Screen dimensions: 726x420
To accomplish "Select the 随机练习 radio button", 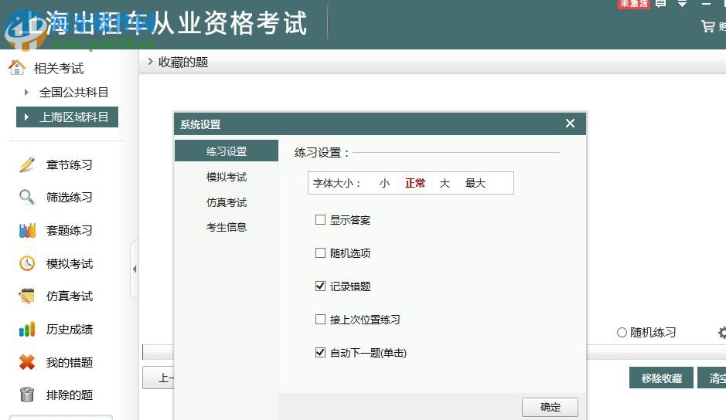I will coord(622,333).
